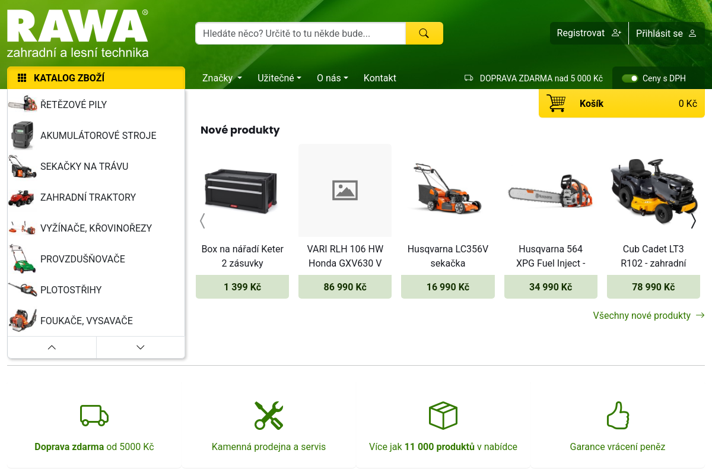This screenshot has width=712, height=475.
Task: Select the battery icon for AKUMULÁTOROVÉ STROJE
Action: [23, 135]
